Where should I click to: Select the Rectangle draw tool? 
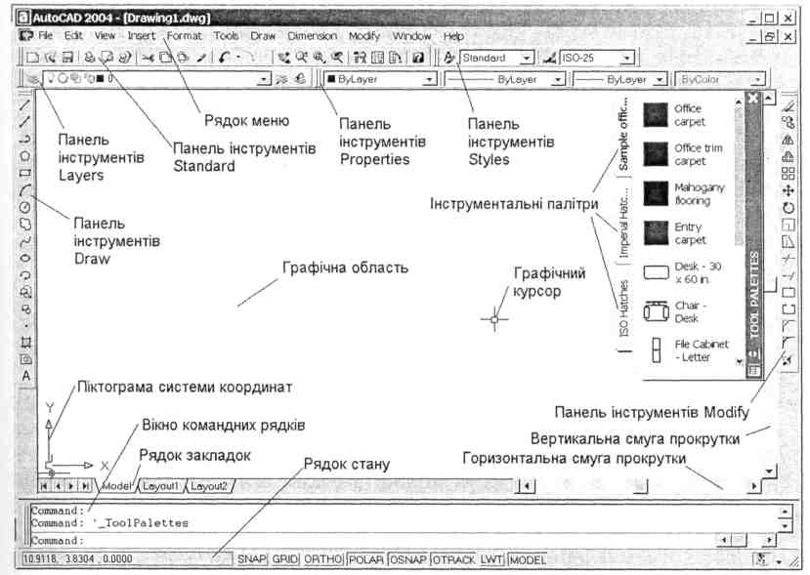click(24, 173)
